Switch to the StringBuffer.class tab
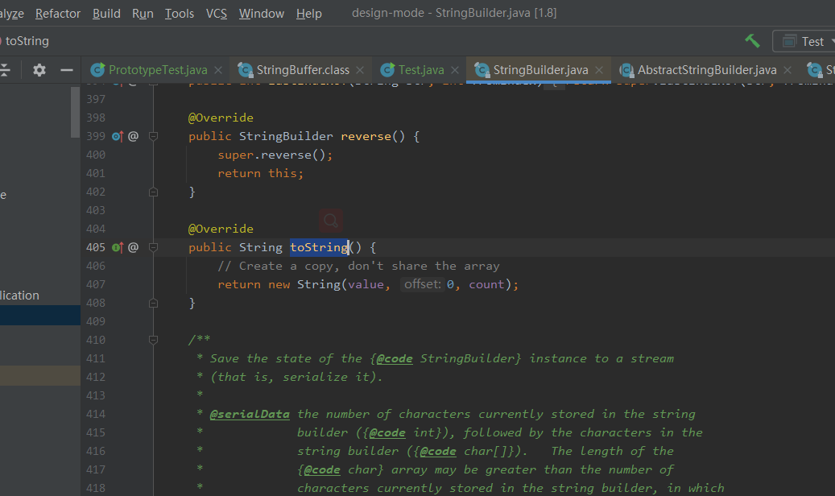The image size is (835, 496). [303, 70]
